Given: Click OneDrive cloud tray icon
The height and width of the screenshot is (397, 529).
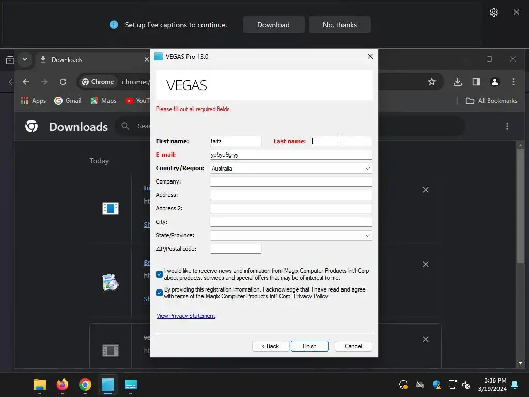Looking at the screenshot, I should (420, 385).
